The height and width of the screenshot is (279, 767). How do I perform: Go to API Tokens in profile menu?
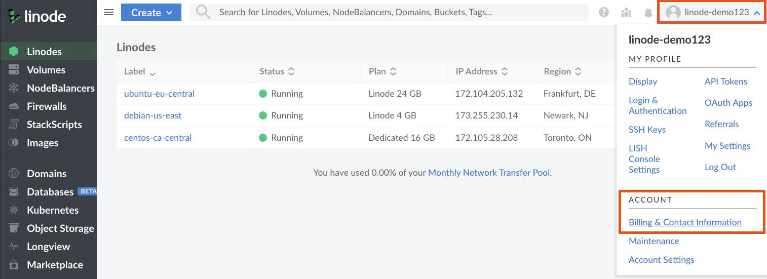pos(725,82)
